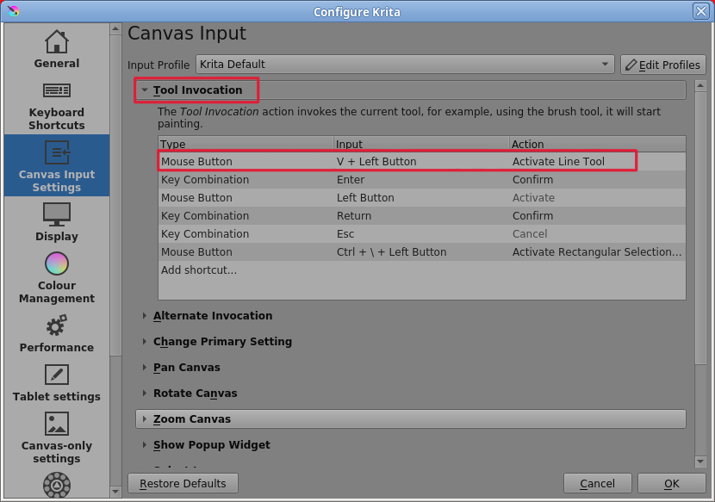Screen dimensions: 715x502
Task: Select Performance gears icon
Action: pos(57,326)
